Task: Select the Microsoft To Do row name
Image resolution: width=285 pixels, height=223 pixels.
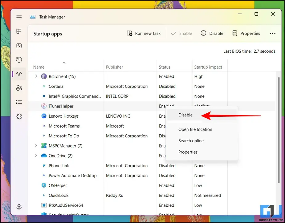Action: (64, 136)
